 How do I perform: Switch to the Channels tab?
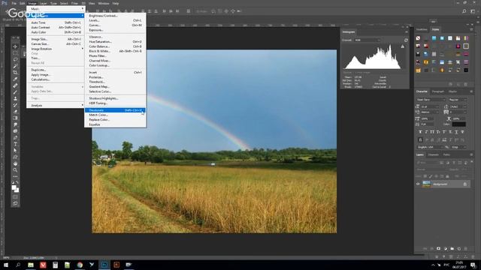tap(433, 155)
